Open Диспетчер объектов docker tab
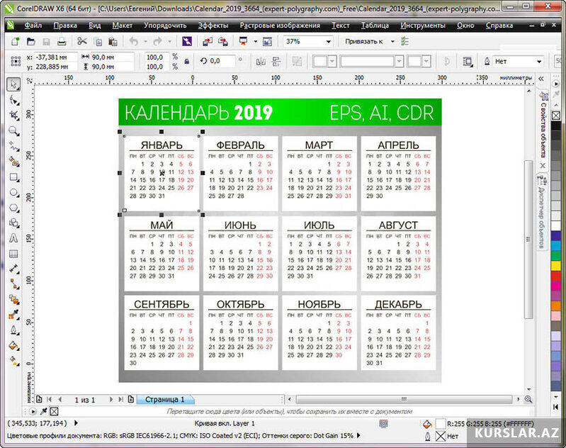Viewport: 566px width, 448px height. click(542, 213)
